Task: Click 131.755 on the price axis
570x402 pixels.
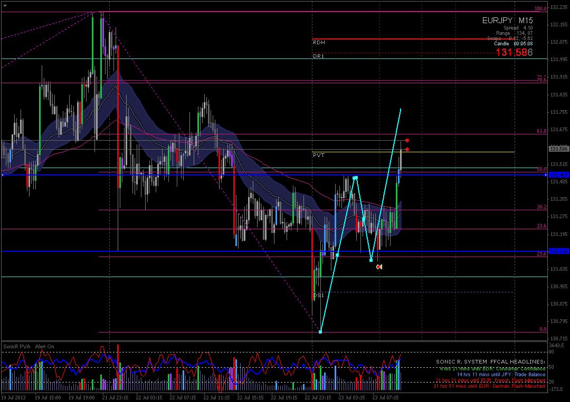Action: (x=559, y=112)
